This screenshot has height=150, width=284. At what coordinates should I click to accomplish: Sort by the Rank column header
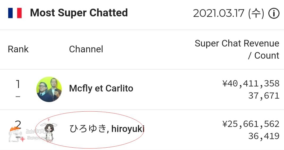(x=18, y=49)
